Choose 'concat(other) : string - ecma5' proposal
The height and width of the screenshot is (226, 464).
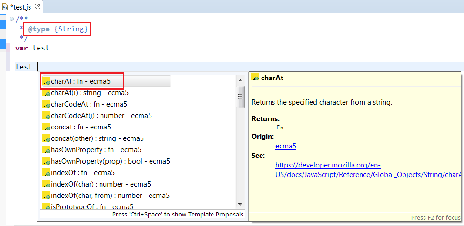pos(93,138)
